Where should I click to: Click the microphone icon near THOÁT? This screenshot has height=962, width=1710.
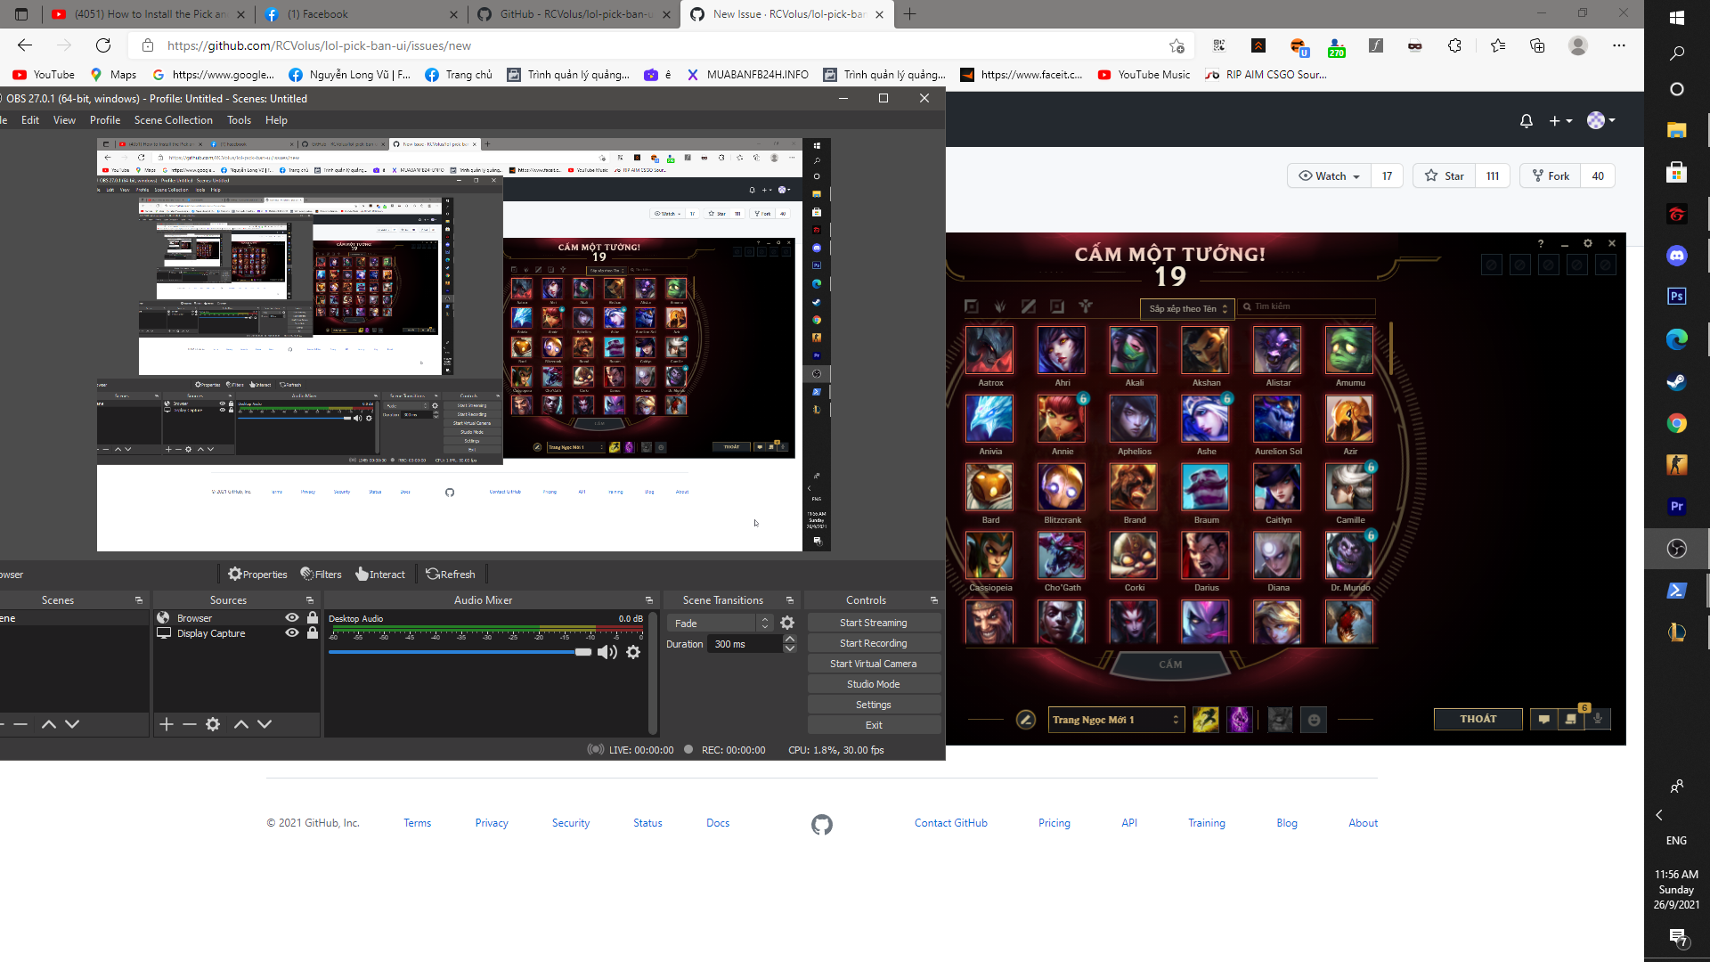click(1598, 719)
